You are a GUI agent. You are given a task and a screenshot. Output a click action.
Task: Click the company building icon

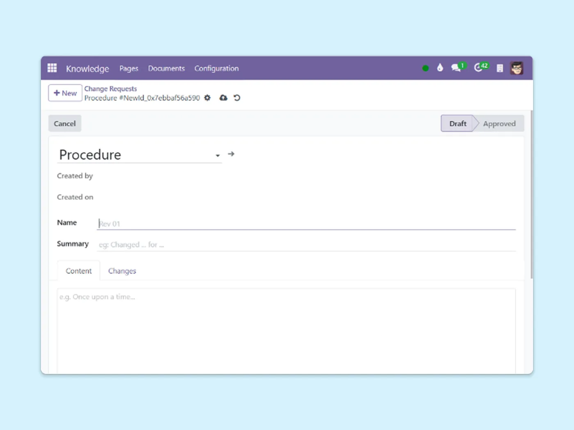[499, 68]
